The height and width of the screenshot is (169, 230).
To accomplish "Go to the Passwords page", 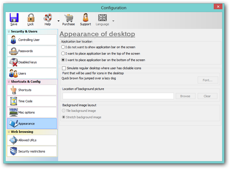I will click(x=32, y=51).
